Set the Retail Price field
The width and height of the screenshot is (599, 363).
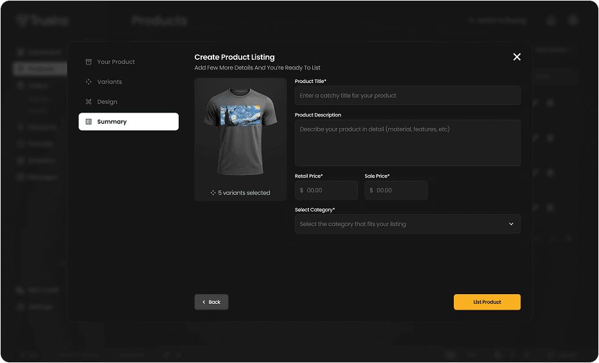[x=326, y=190]
